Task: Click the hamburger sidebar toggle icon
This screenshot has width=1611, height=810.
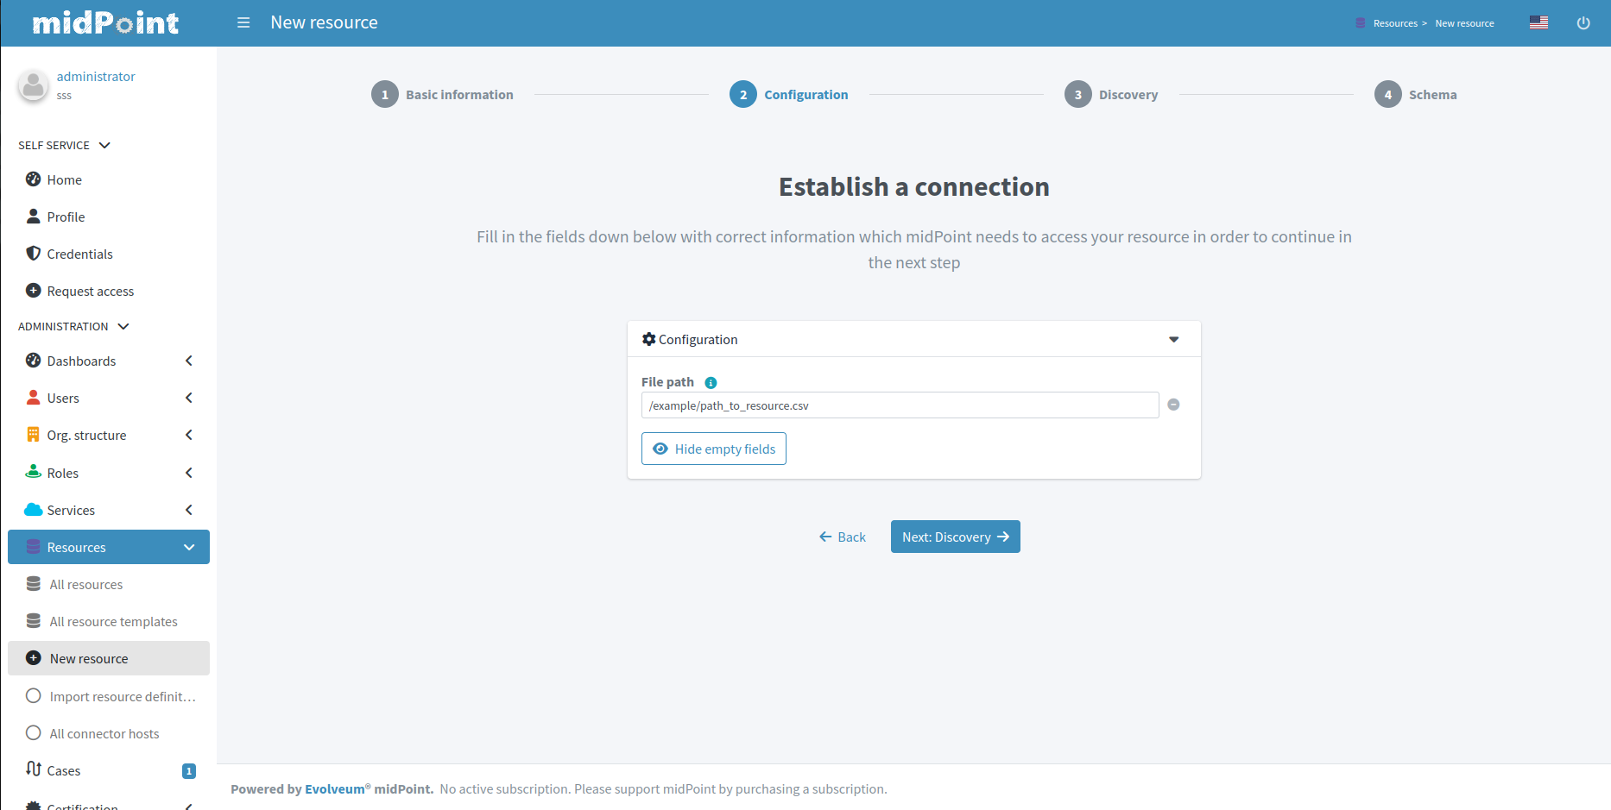Action: [x=243, y=22]
